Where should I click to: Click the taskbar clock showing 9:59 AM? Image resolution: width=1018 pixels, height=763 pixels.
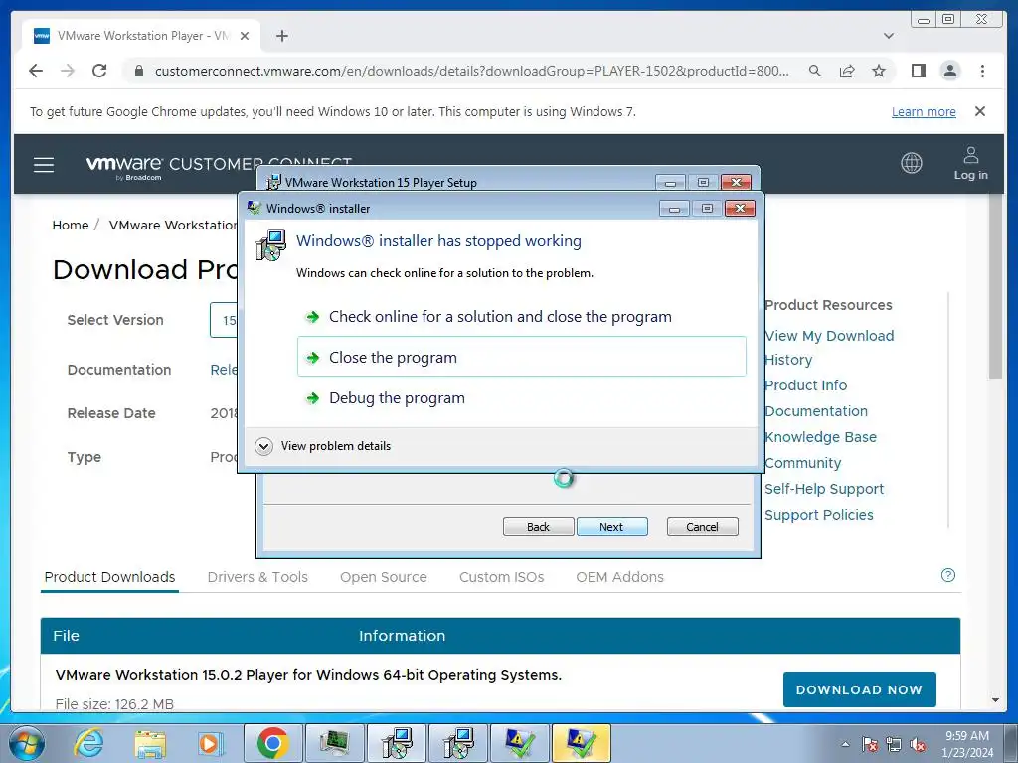point(967,744)
